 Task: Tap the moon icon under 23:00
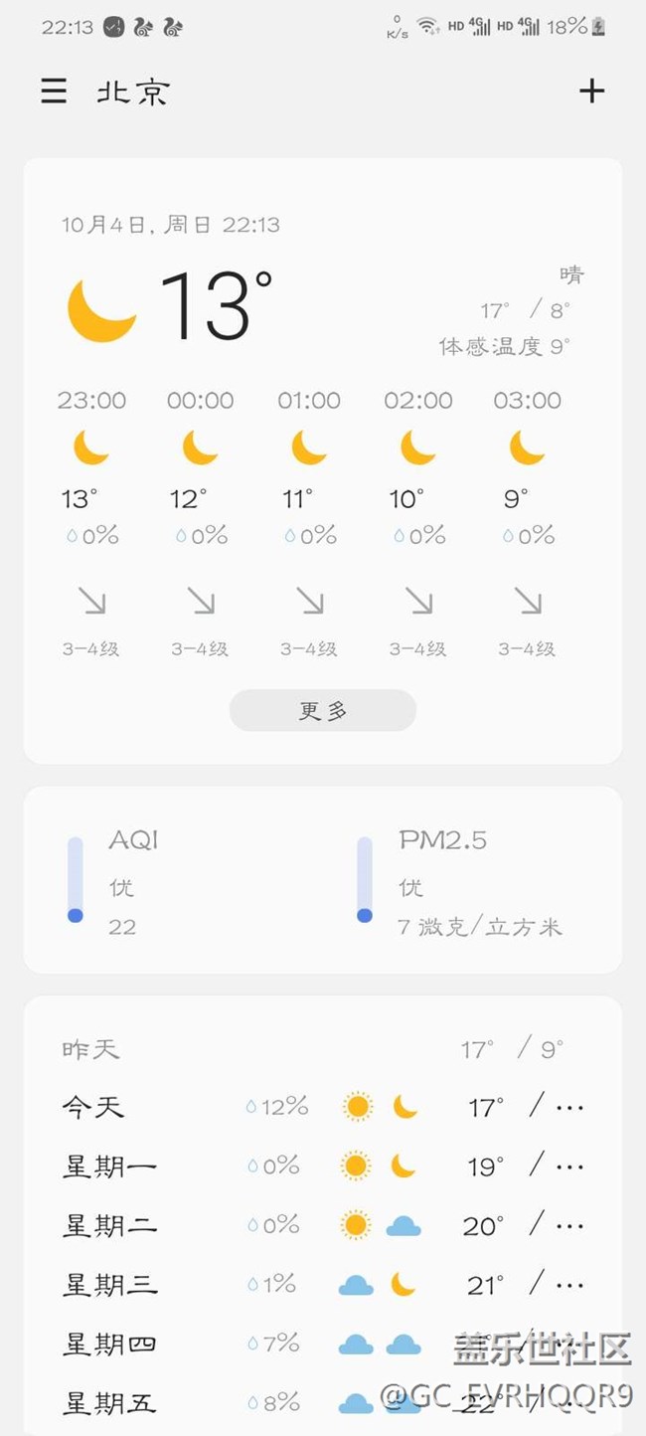(91, 448)
